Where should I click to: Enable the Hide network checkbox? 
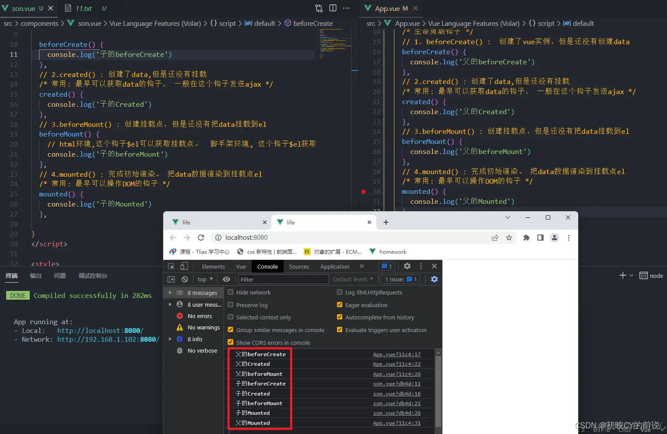231,292
